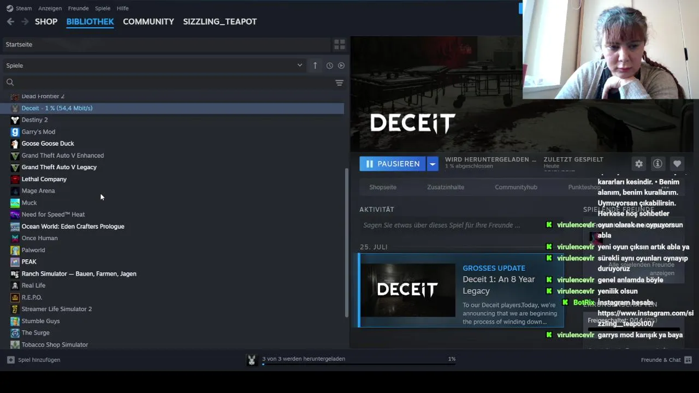Click the Need for Speed Heat icon
This screenshot has height=393, width=699.
click(x=15, y=215)
